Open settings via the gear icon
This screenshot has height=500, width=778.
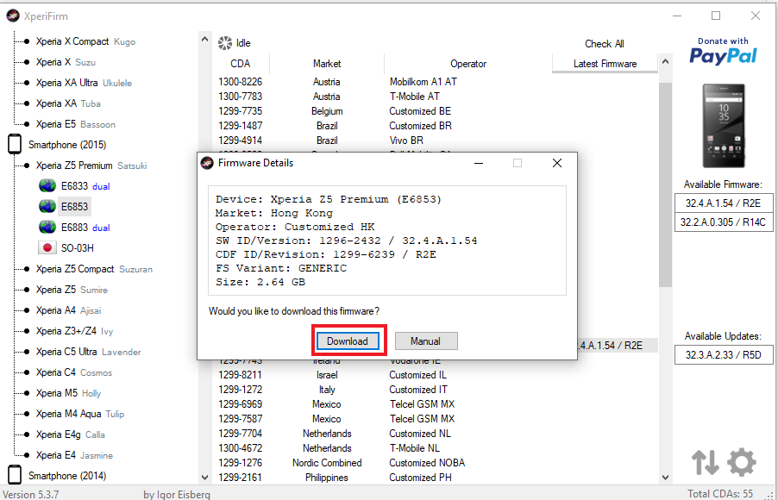(742, 462)
